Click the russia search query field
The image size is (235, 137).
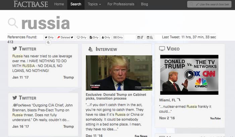(46, 23)
